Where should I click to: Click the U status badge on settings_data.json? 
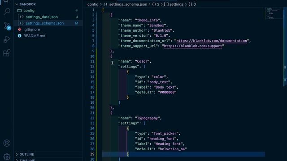click(77, 17)
